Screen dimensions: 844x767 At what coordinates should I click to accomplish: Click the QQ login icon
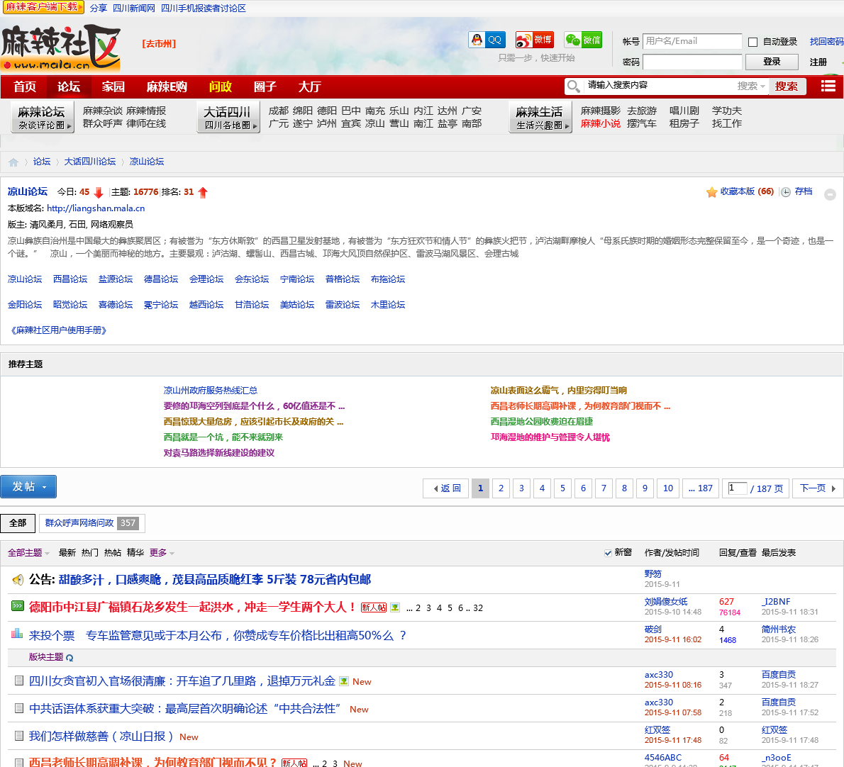coord(487,40)
